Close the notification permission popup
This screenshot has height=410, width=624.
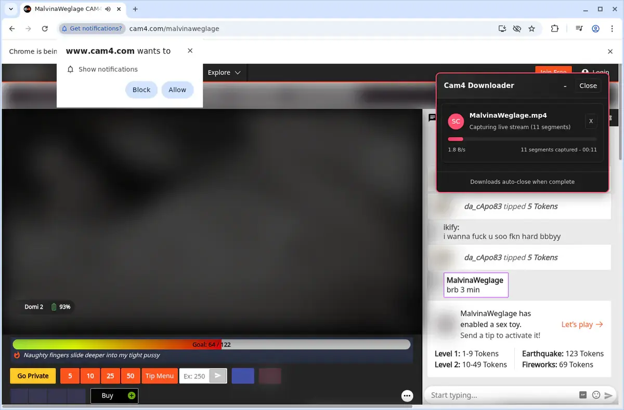click(x=190, y=50)
